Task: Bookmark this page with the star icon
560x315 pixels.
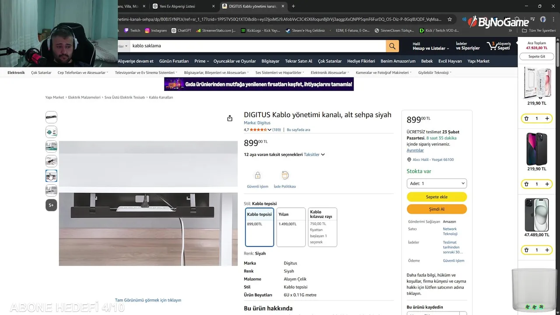Action: pyautogui.click(x=450, y=19)
